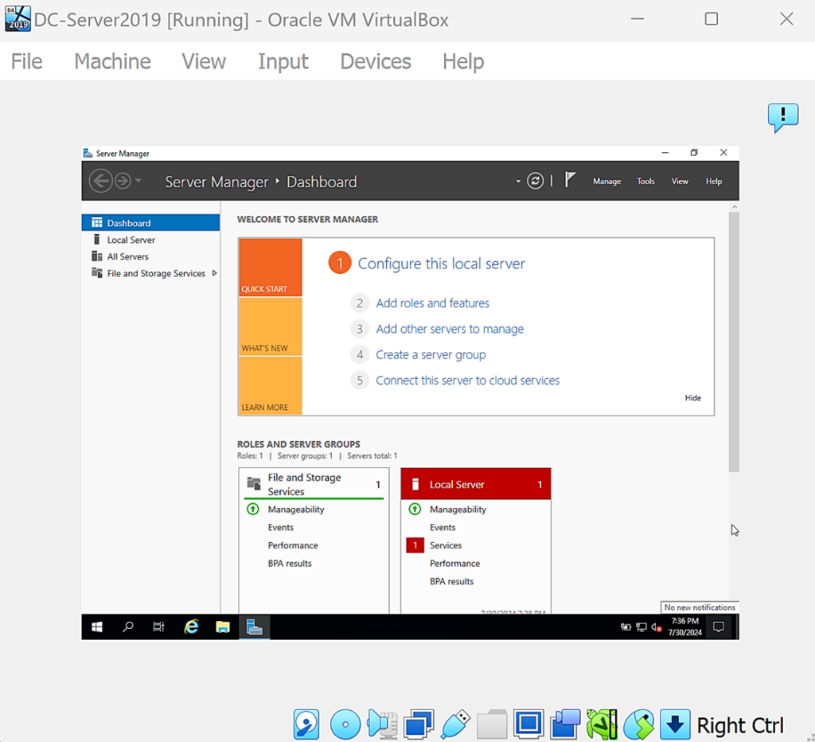
Task: Click the VirtualBox audio status icon
Action: coord(381,724)
